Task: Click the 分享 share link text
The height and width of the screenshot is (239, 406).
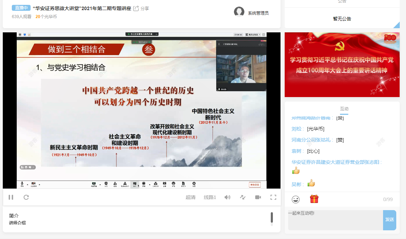Action: (145, 9)
